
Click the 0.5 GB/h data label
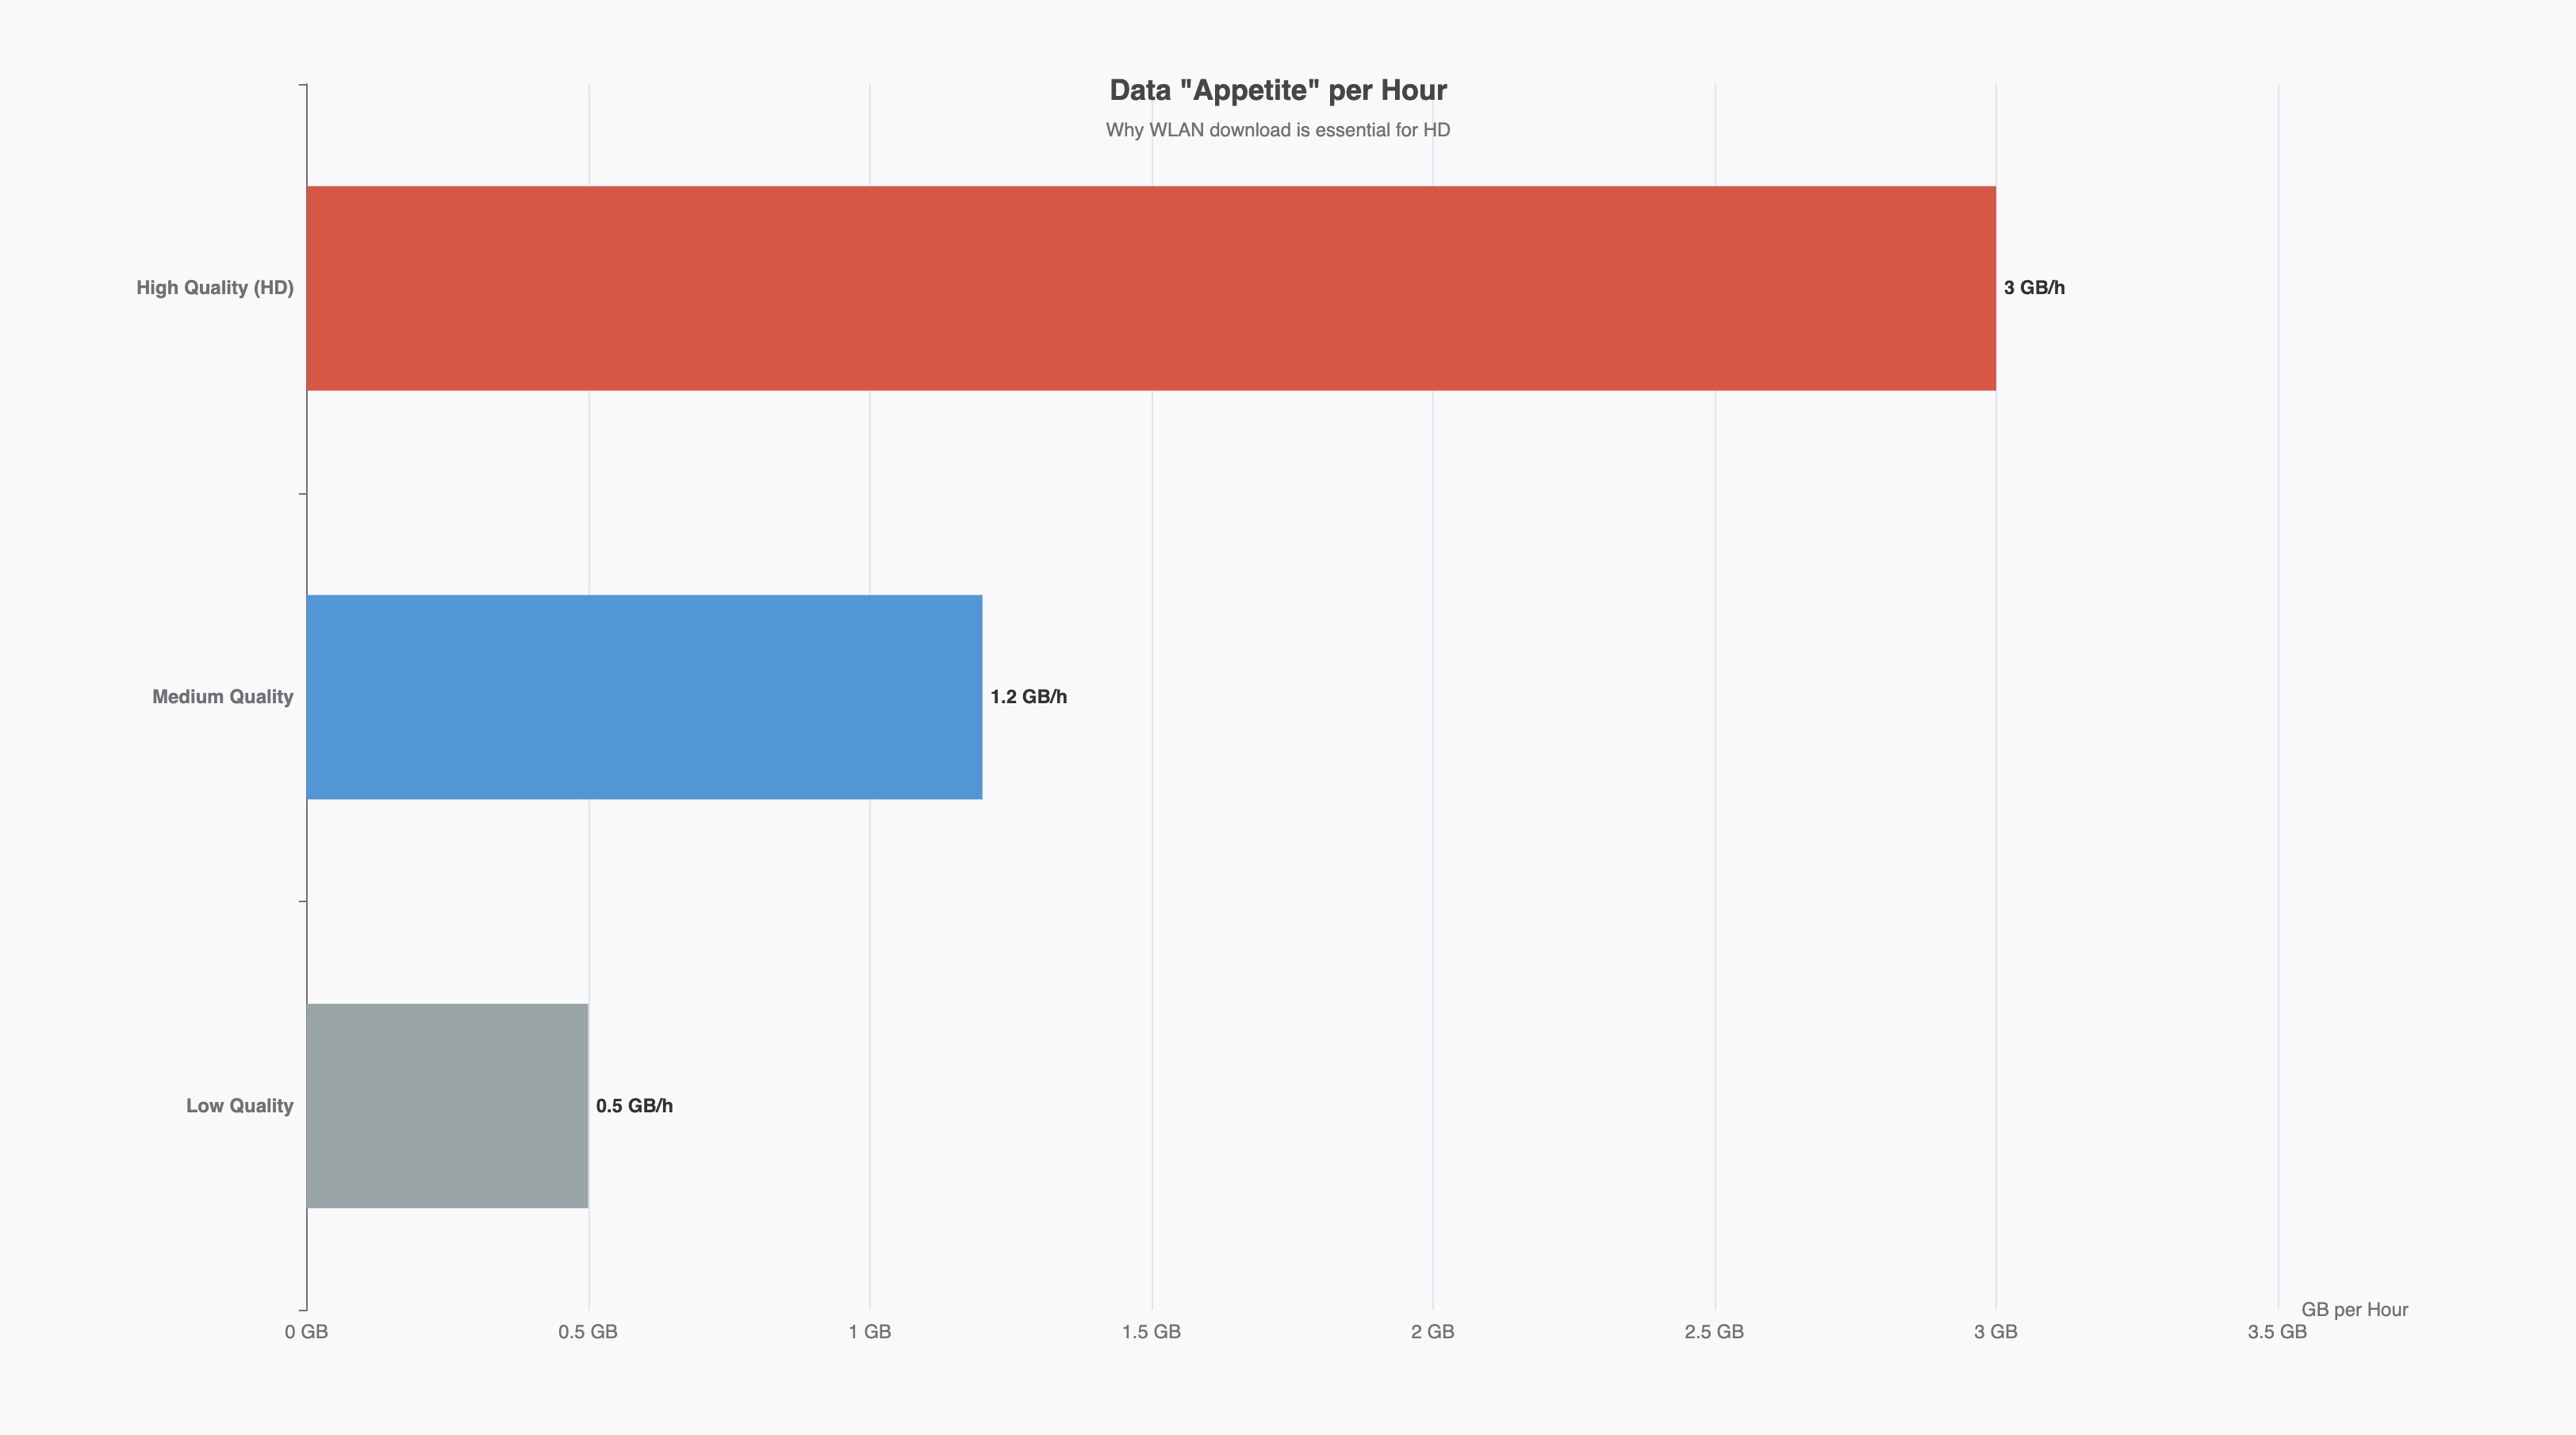[634, 1105]
